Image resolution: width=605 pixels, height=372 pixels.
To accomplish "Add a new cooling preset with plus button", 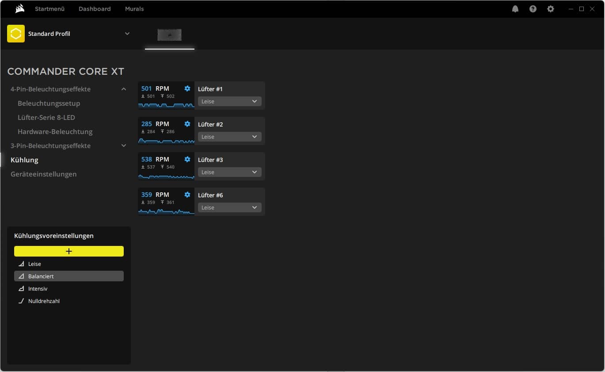I will tap(69, 251).
